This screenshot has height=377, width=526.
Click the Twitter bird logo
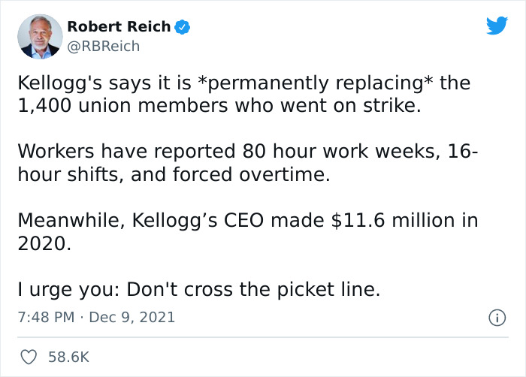click(497, 26)
